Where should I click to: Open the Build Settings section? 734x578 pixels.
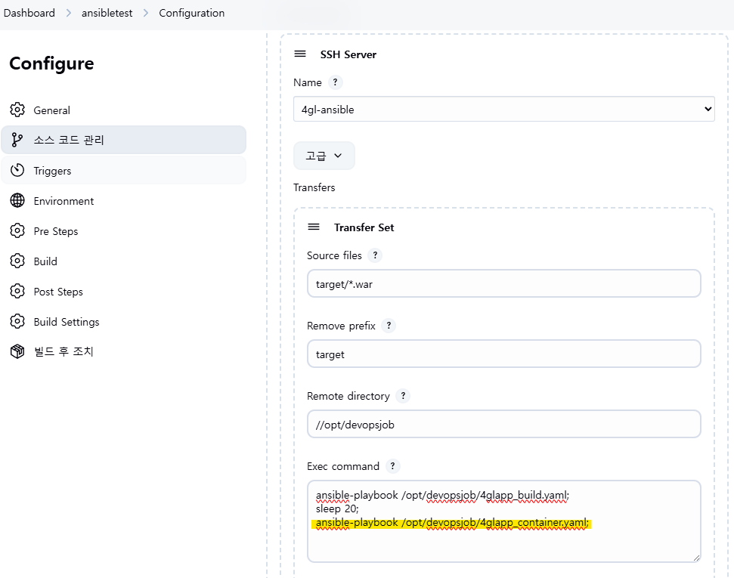coord(67,322)
